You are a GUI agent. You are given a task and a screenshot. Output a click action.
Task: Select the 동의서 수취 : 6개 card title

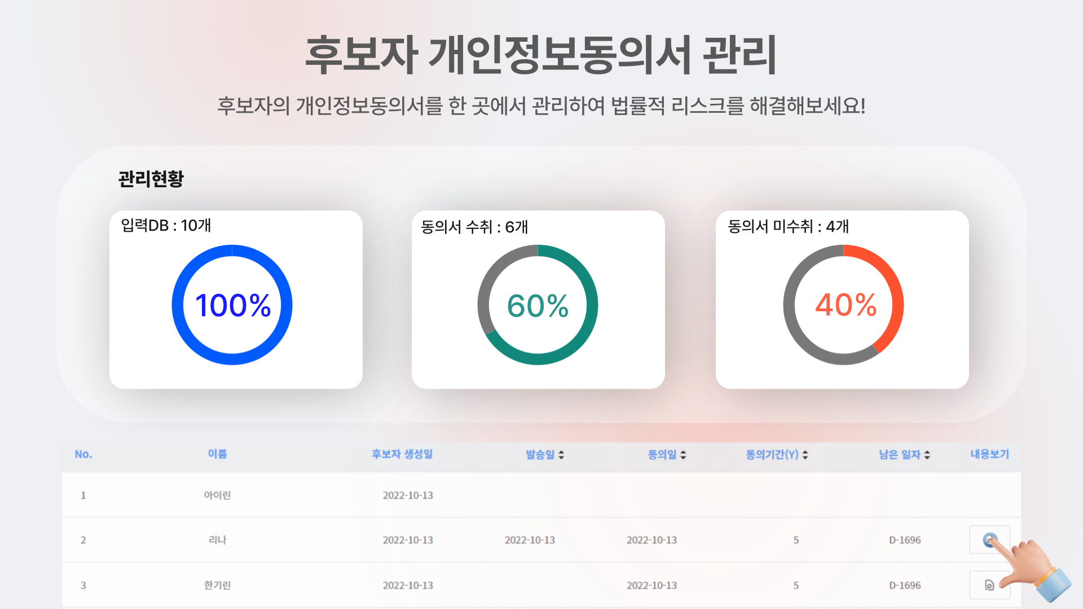click(x=474, y=227)
